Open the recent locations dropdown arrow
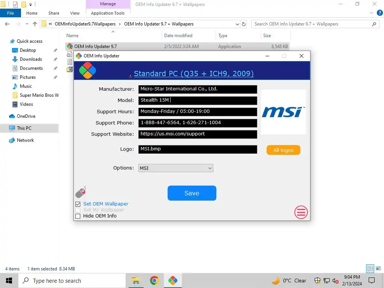This screenshot has height=288, width=384. (27, 24)
